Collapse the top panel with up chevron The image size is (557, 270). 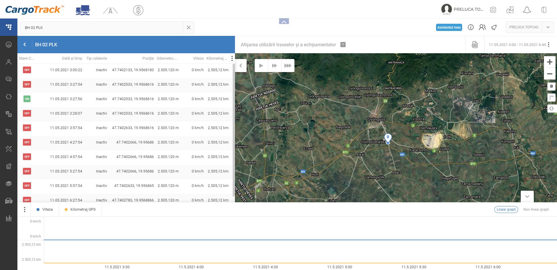click(284, 21)
